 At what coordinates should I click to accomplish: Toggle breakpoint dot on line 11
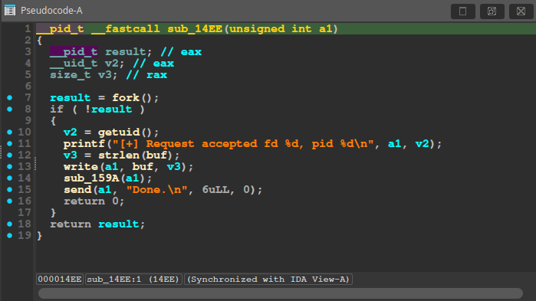pos(9,144)
